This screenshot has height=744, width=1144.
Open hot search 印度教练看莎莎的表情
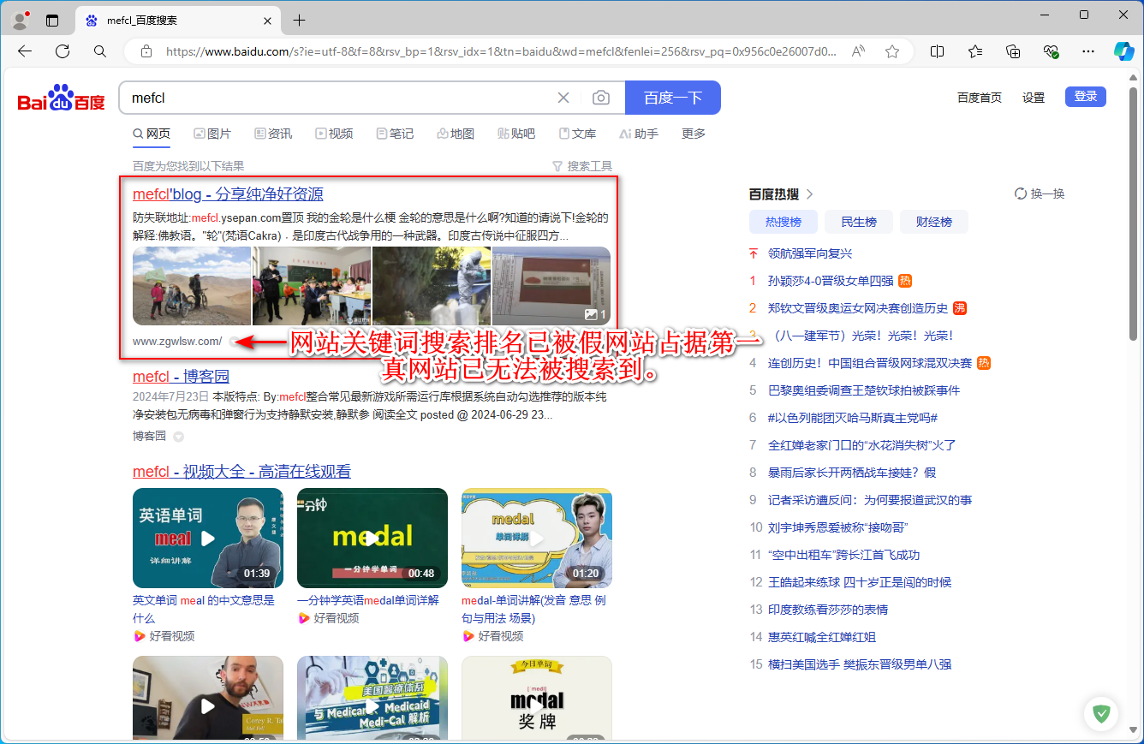pyautogui.click(x=828, y=610)
